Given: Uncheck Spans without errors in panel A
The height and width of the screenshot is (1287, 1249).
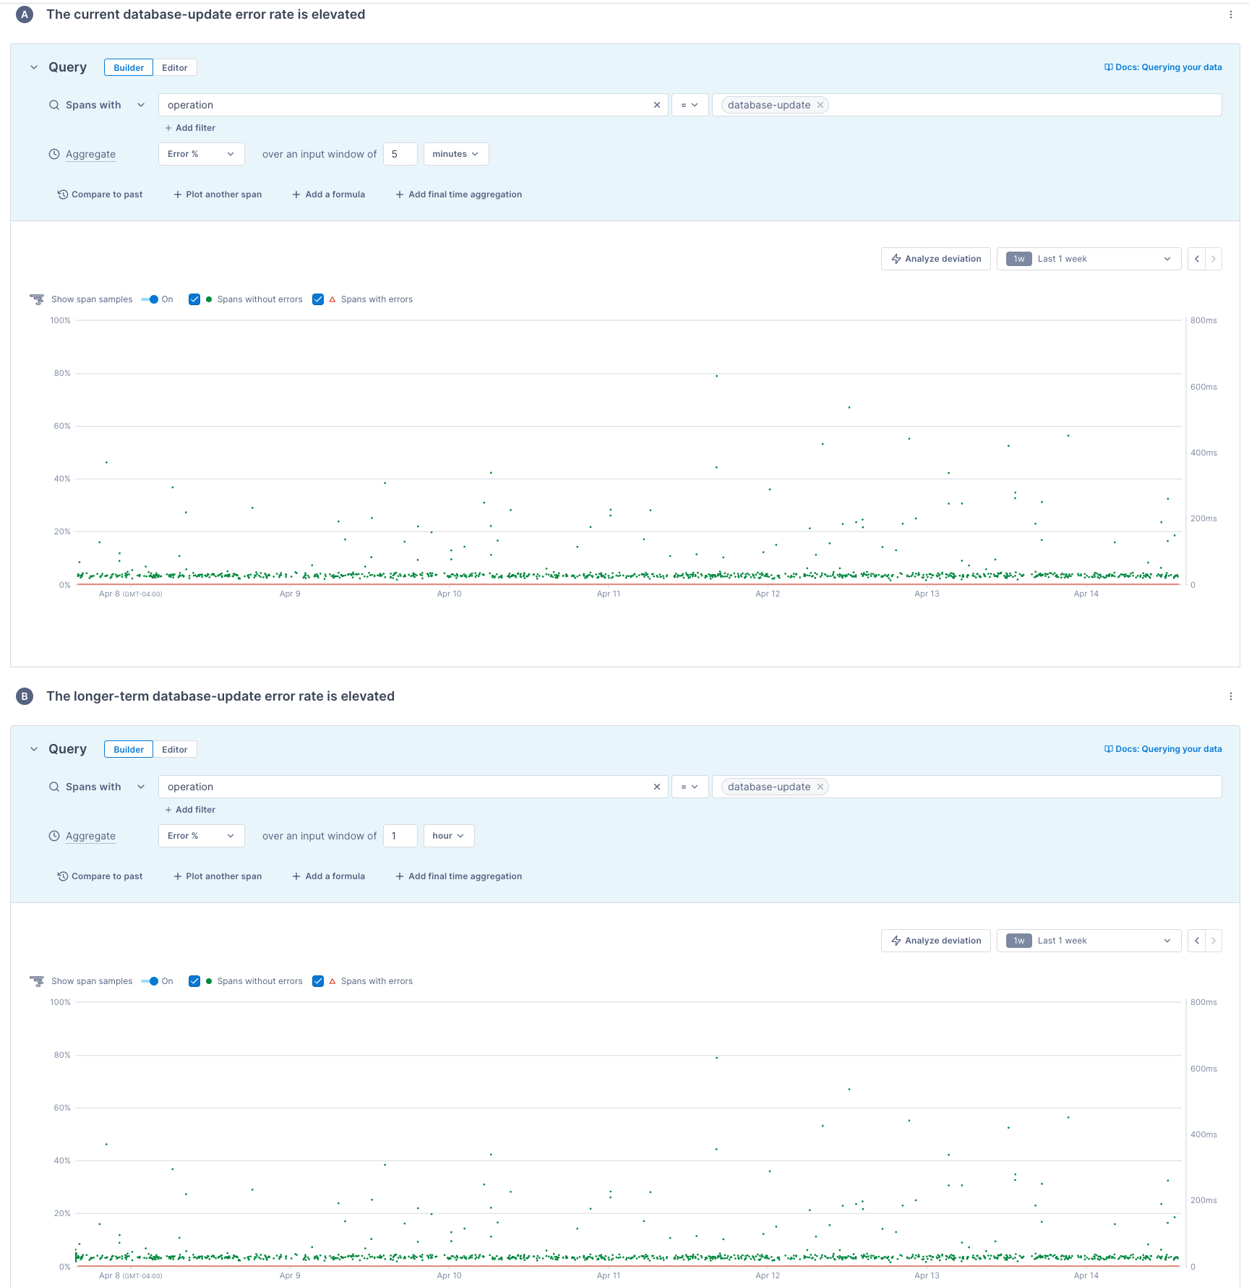Looking at the screenshot, I should (194, 299).
